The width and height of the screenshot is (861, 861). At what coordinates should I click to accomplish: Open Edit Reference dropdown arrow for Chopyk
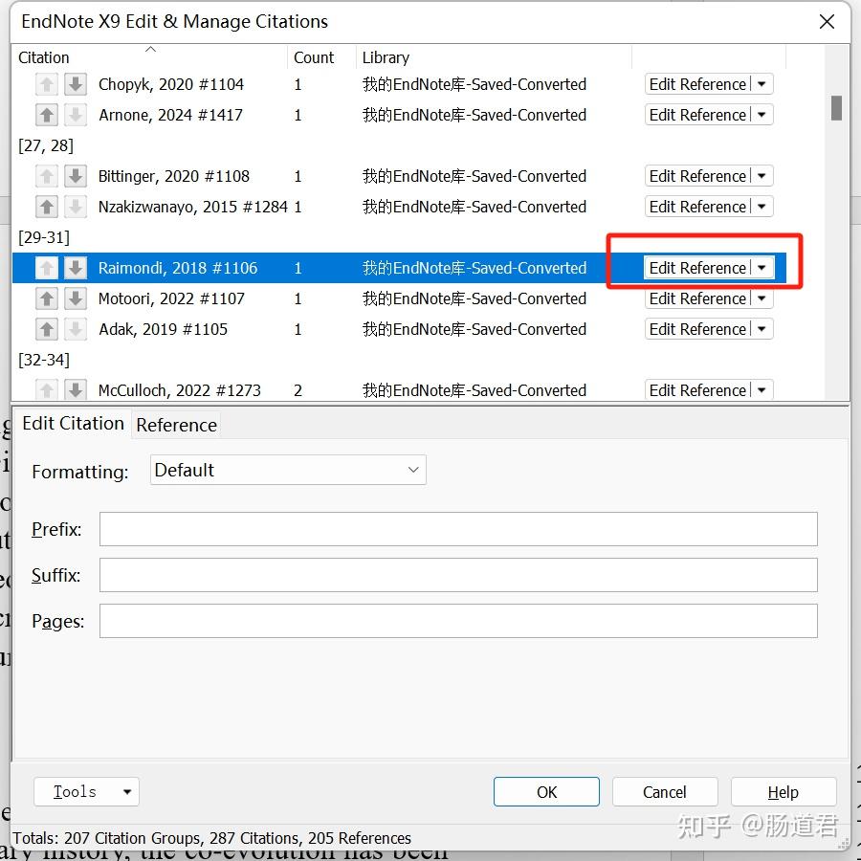click(762, 84)
